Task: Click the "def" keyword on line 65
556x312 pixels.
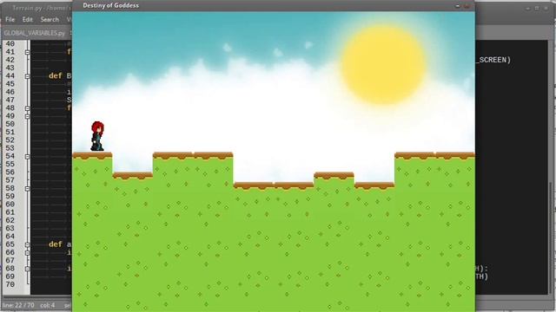Action: (56, 244)
